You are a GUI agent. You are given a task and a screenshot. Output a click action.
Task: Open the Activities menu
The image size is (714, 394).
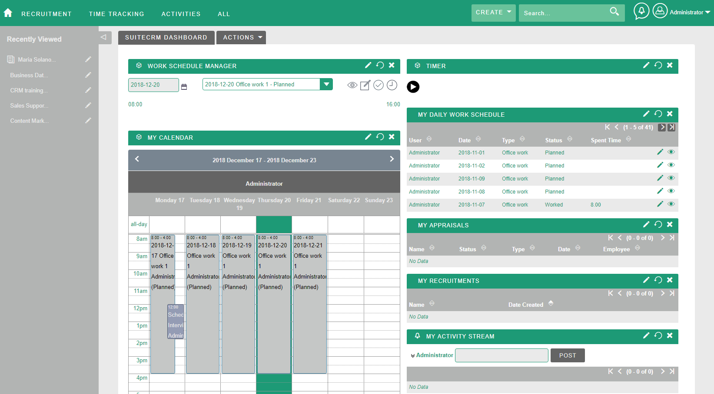coord(181,14)
